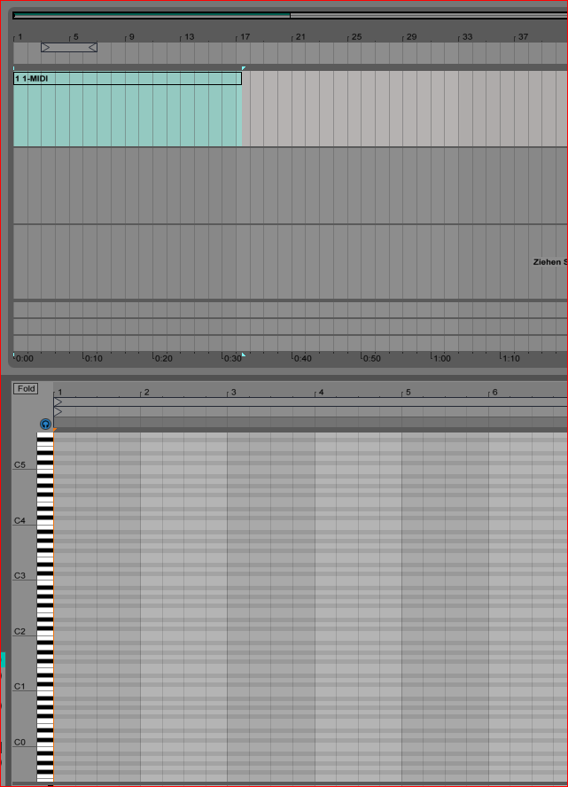Click bar 37 in the arrangement ruler
The image size is (568, 787).
523,36
